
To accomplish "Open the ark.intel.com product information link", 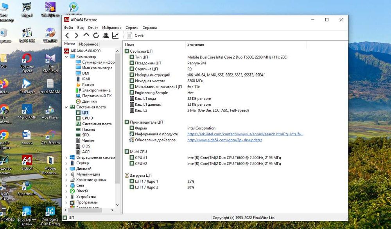I will click(x=245, y=134).
